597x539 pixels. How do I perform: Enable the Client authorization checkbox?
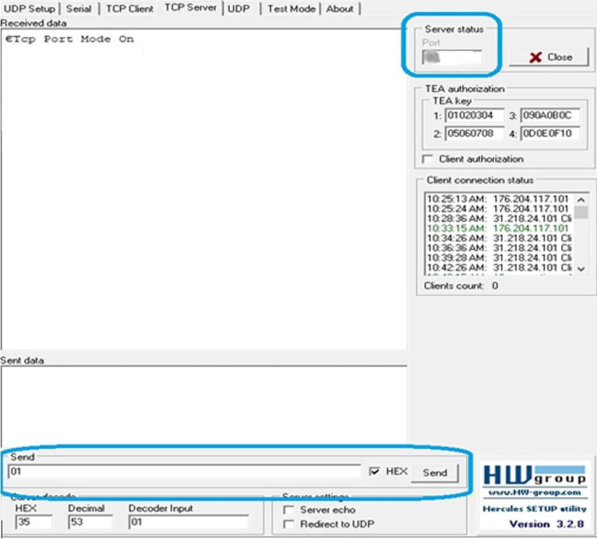pos(427,159)
